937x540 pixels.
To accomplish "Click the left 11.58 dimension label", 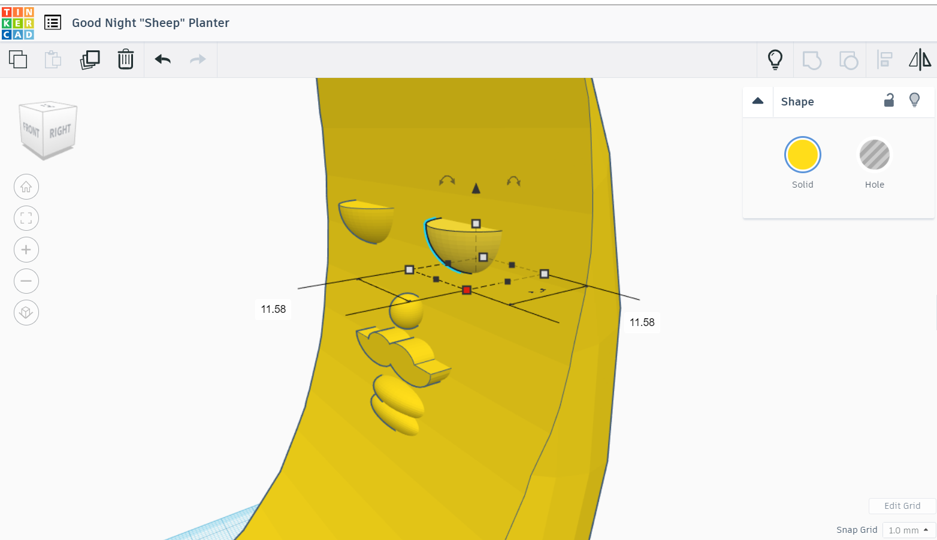I will coord(273,309).
